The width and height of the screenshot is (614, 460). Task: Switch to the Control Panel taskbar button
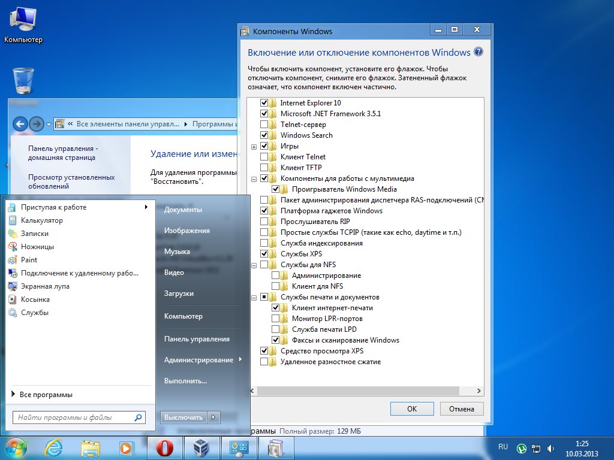click(239, 448)
